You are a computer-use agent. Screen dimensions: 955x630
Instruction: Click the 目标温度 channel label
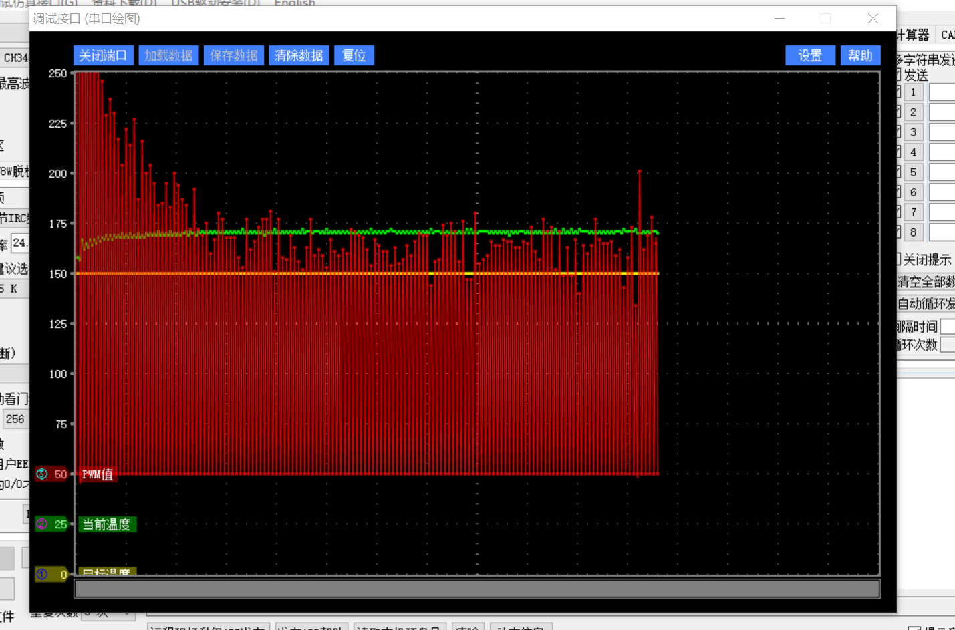coord(107,571)
